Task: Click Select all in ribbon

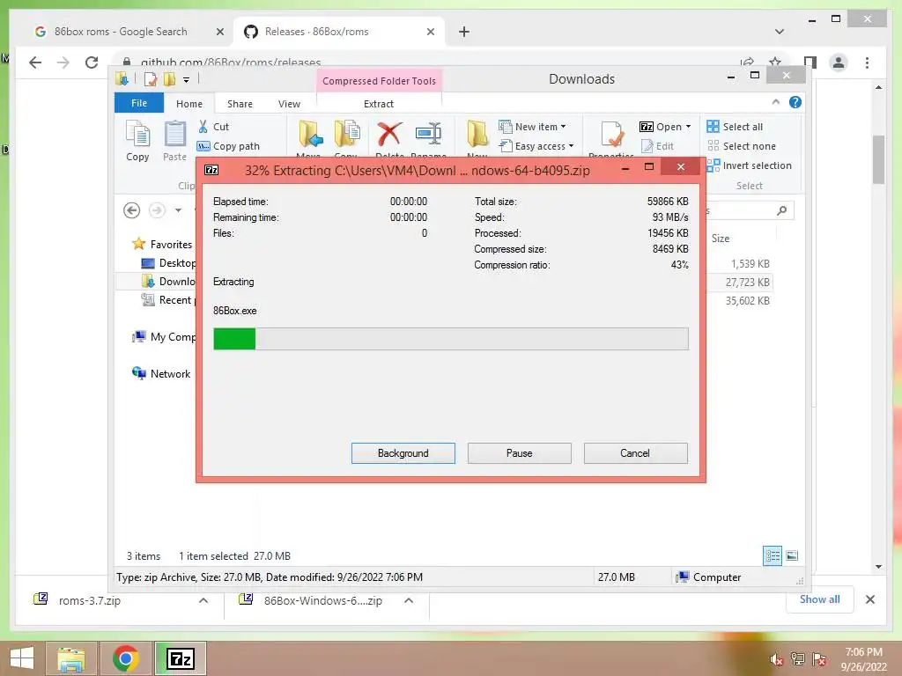Action: click(735, 127)
